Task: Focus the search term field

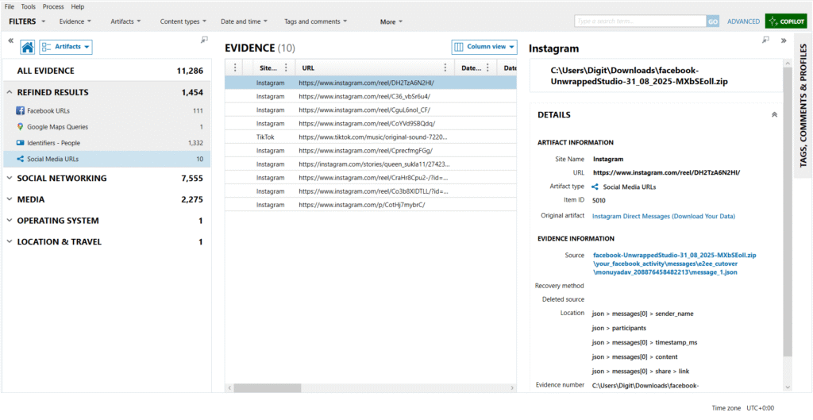Action: (x=641, y=21)
